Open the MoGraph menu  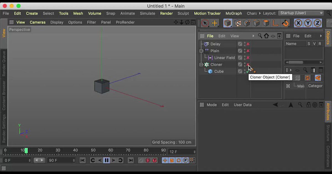point(234,13)
